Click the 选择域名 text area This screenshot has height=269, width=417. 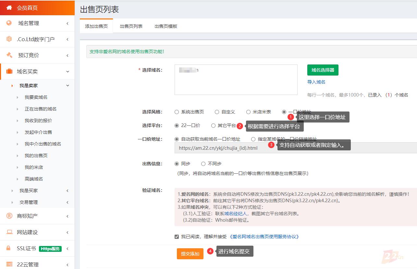(236, 80)
